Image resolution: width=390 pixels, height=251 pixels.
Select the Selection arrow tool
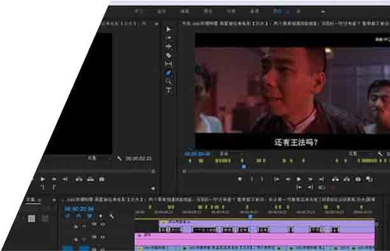pyautogui.click(x=168, y=29)
